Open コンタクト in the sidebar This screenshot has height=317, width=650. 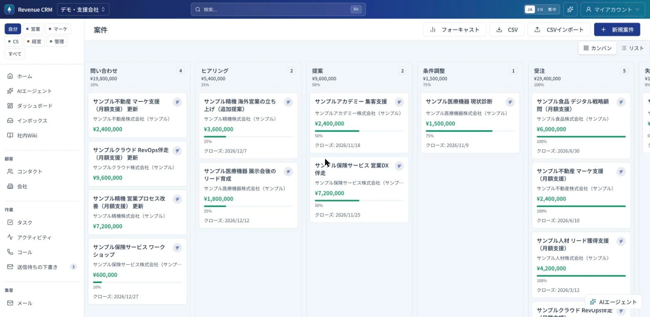pyautogui.click(x=42, y=171)
